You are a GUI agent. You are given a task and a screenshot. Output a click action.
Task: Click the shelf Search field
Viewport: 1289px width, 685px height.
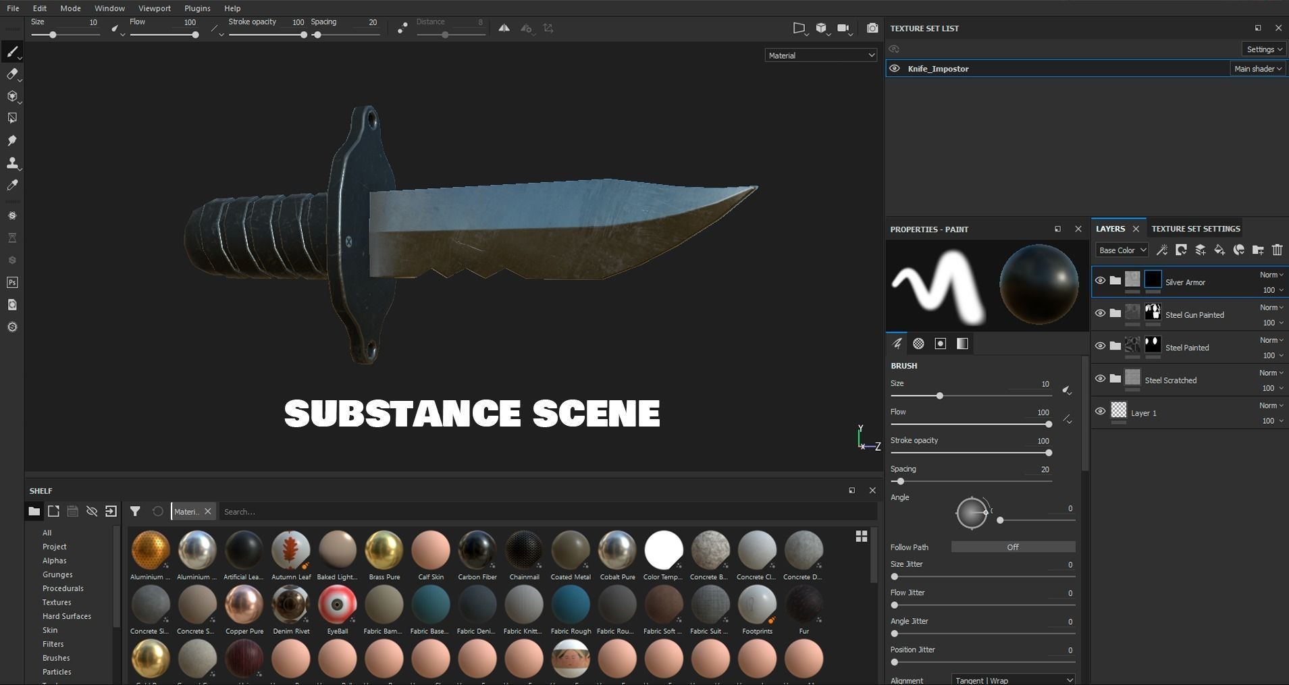click(x=547, y=512)
